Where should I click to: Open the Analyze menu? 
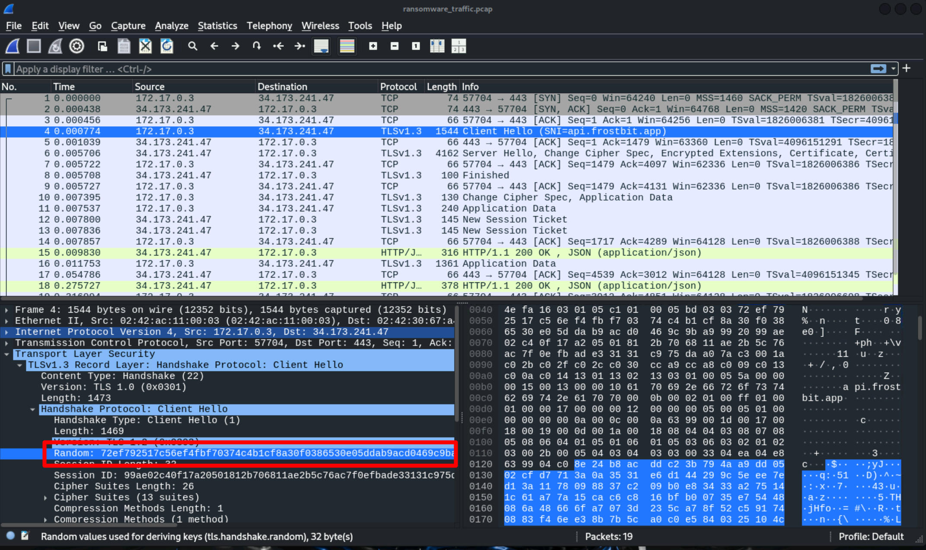[172, 26]
